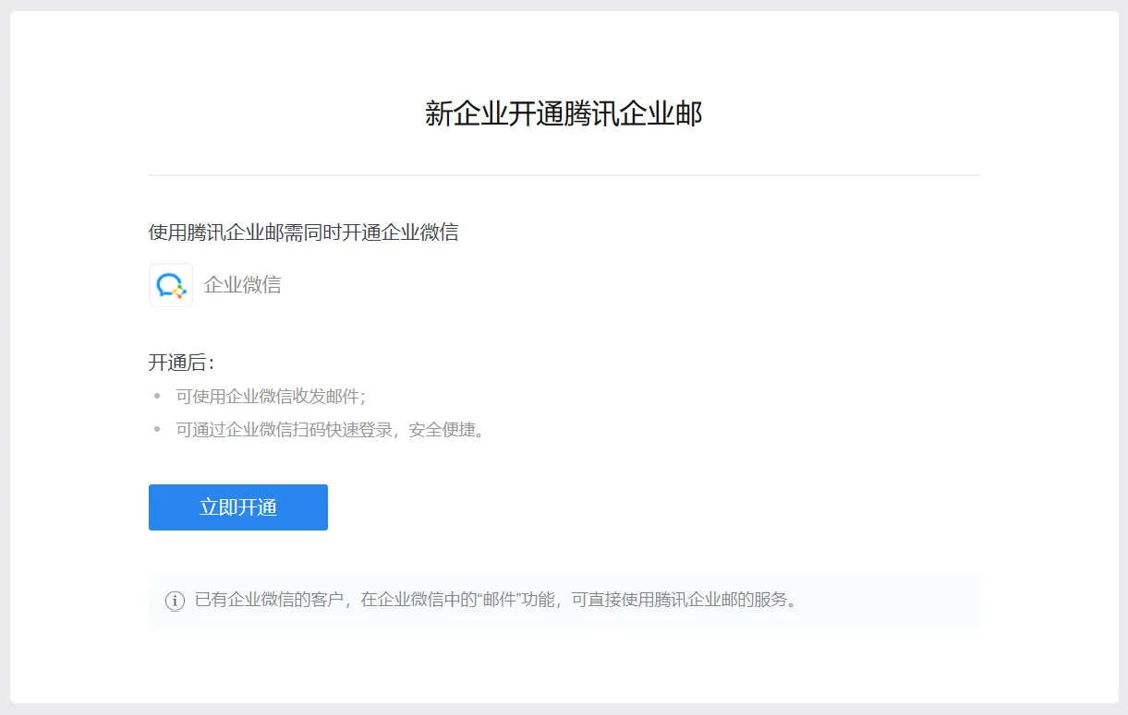Click the horizontal divider under the title
This screenshot has width=1128, height=715.
coord(564,175)
